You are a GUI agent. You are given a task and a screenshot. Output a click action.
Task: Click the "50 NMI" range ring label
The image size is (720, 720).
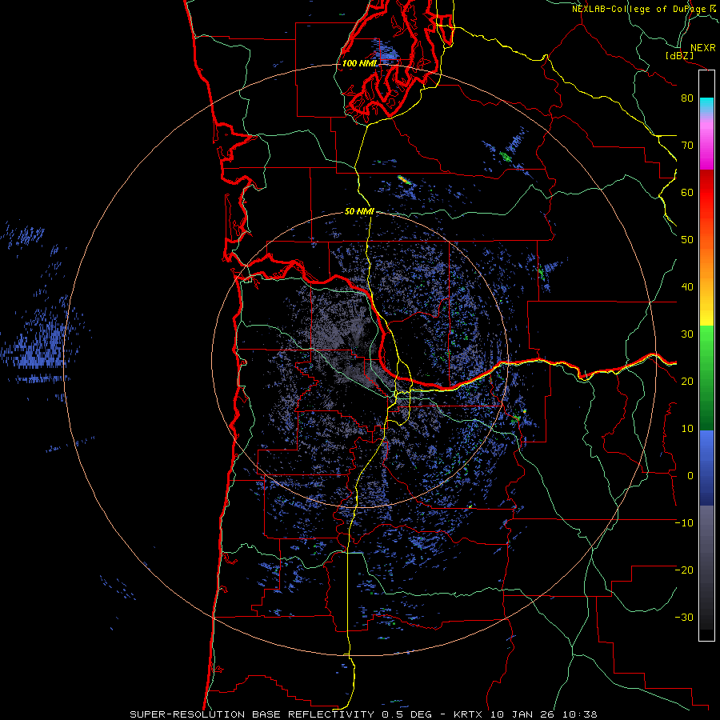point(359,212)
